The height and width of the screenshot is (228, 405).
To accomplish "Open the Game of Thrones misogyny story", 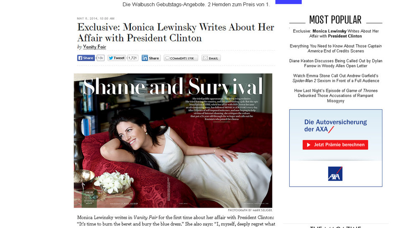I will click(x=336, y=96).
